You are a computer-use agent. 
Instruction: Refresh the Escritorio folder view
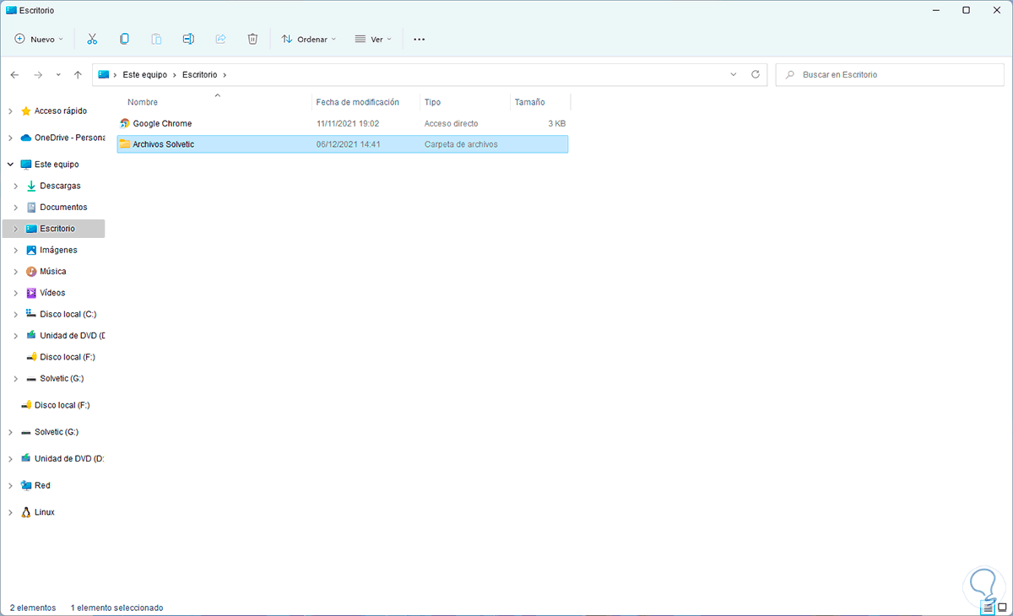(x=756, y=74)
